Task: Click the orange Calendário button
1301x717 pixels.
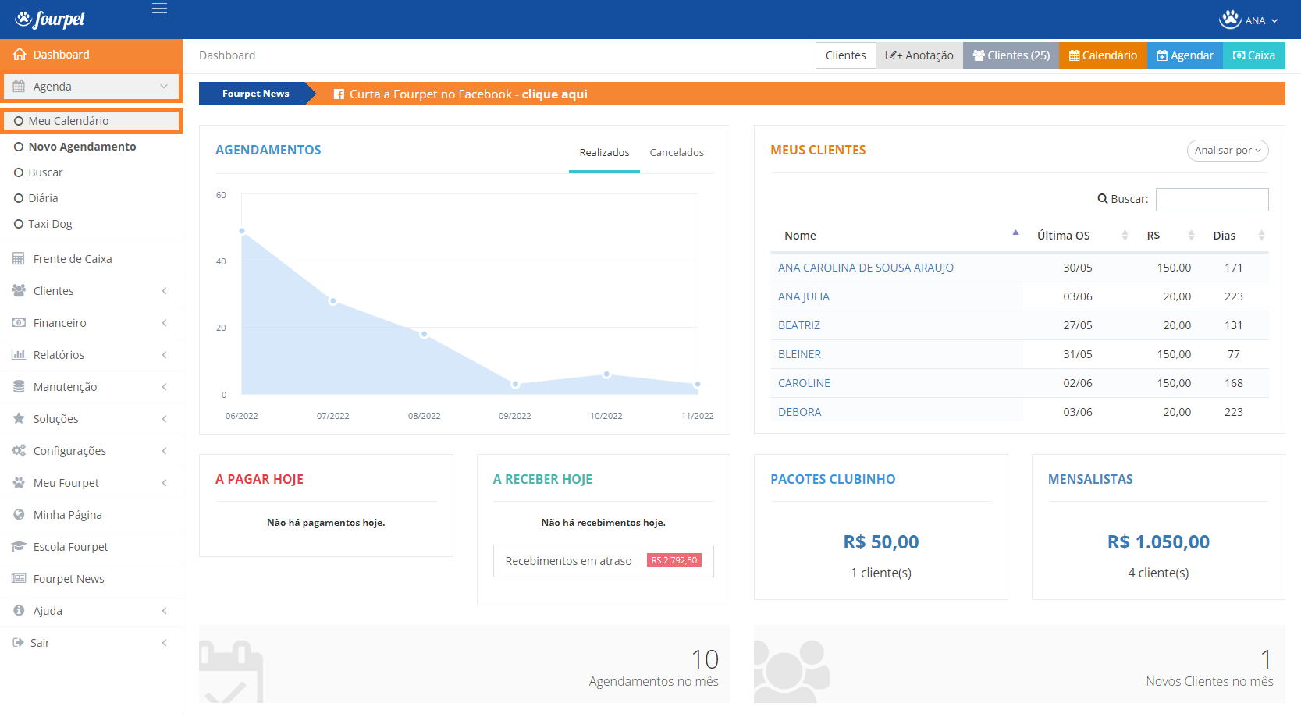Action: (x=1103, y=55)
